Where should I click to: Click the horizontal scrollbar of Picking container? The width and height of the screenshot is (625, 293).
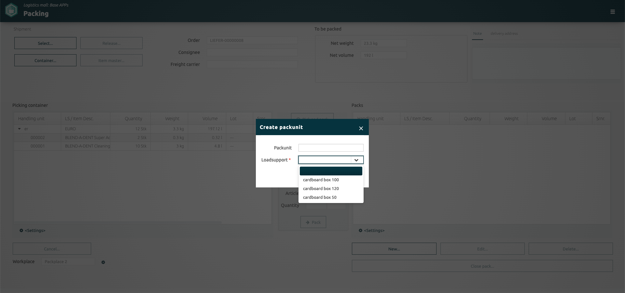coord(118,223)
